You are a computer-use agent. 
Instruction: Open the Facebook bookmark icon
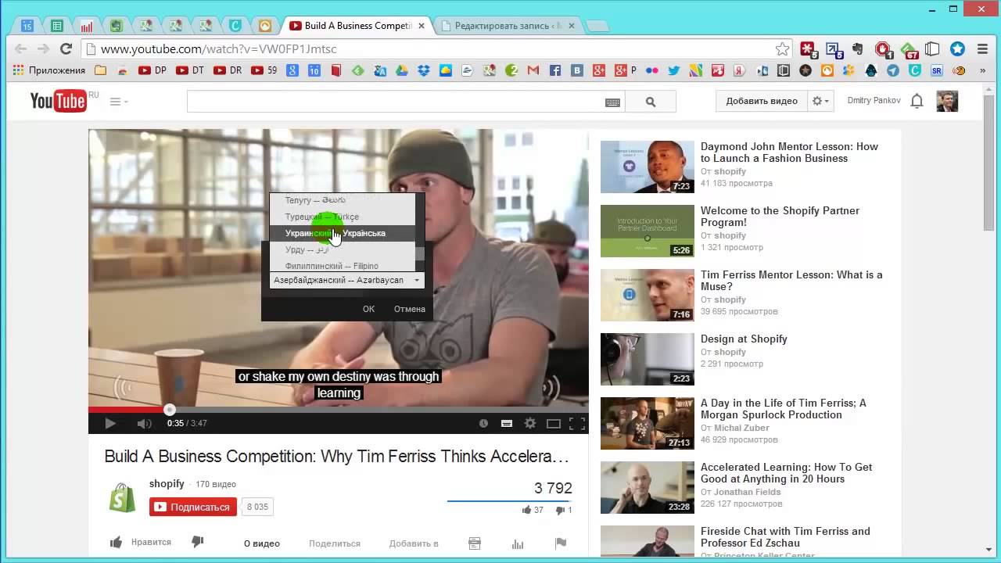click(x=555, y=70)
